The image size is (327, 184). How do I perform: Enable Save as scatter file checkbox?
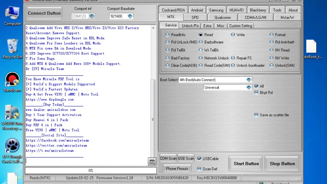click(256, 115)
